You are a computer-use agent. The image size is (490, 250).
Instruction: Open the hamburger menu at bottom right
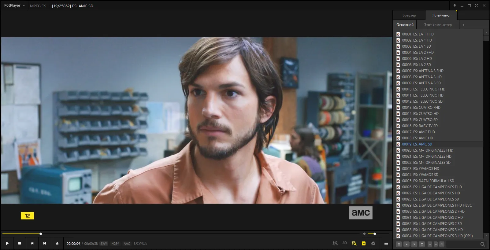[x=386, y=244]
